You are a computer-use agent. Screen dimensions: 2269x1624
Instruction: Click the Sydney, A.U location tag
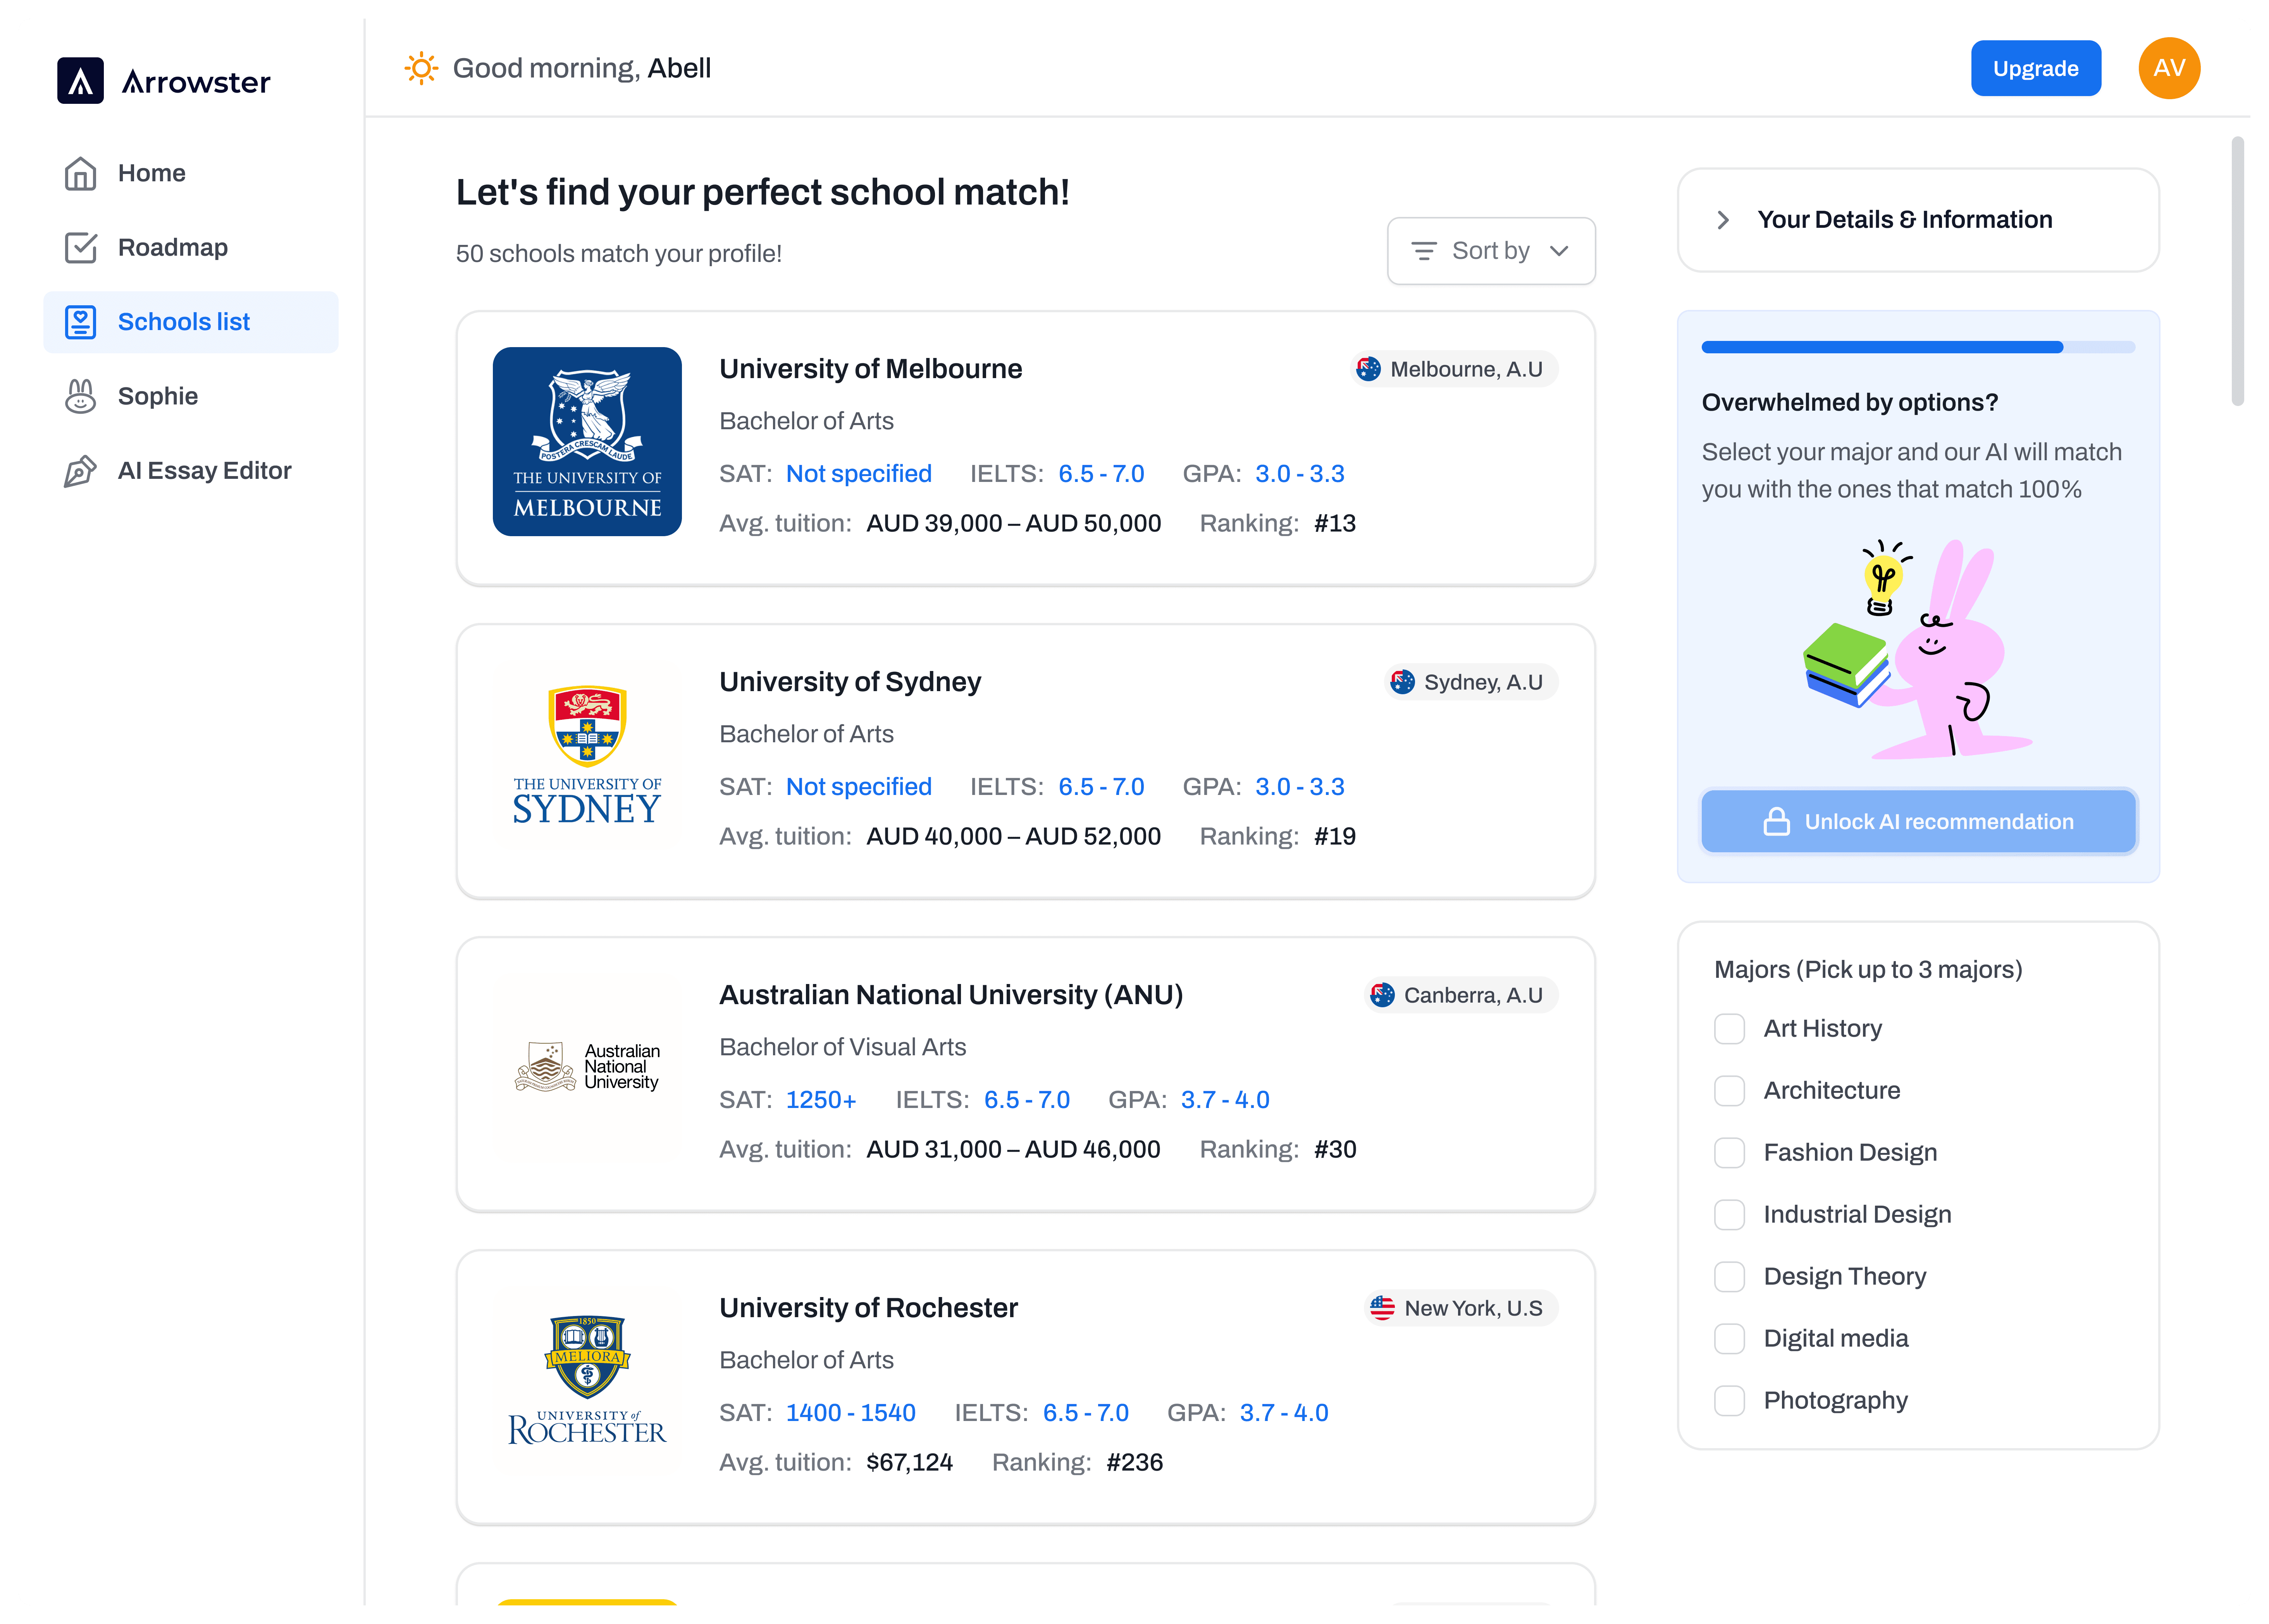coord(1471,682)
